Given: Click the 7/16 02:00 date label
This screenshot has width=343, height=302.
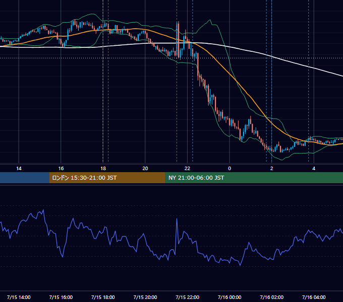Looking at the screenshot, I should (272, 297).
